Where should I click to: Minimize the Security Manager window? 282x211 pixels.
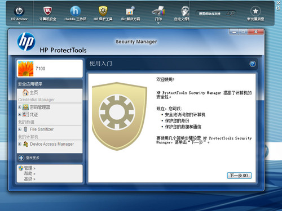[x=234, y=32]
